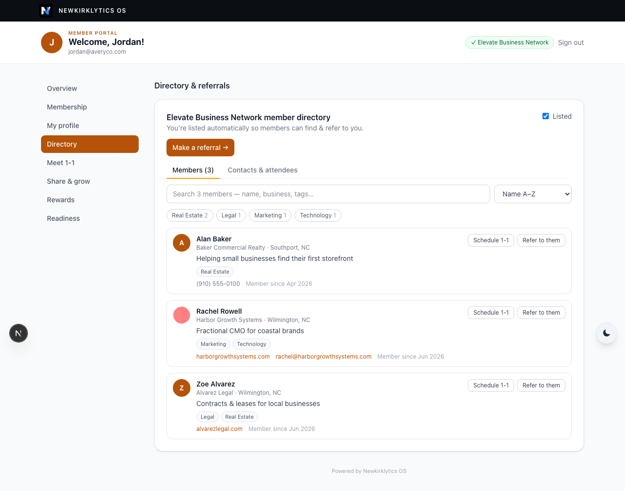
Task: Select Directory in the sidebar
Action: (x=90, y=144)
